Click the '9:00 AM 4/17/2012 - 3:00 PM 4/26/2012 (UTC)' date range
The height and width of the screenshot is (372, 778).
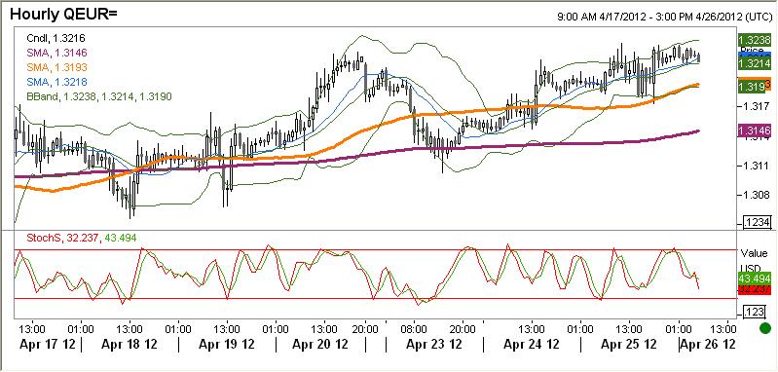click(664, 17)
